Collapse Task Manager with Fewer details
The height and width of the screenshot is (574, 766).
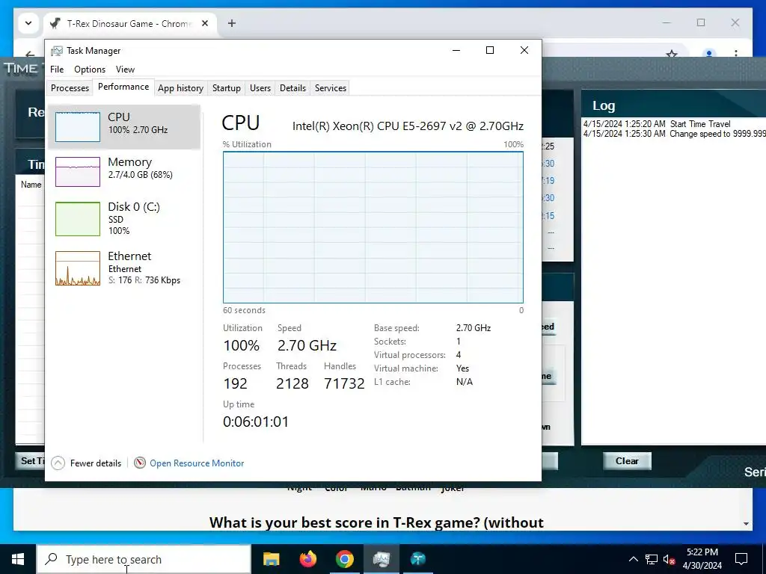tap(87, 463)
